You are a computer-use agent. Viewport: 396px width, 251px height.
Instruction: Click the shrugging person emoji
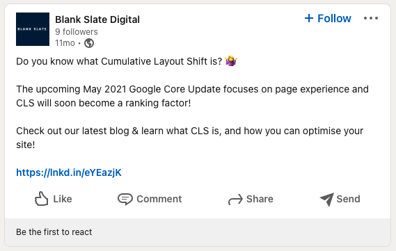[x=231, y=61]
